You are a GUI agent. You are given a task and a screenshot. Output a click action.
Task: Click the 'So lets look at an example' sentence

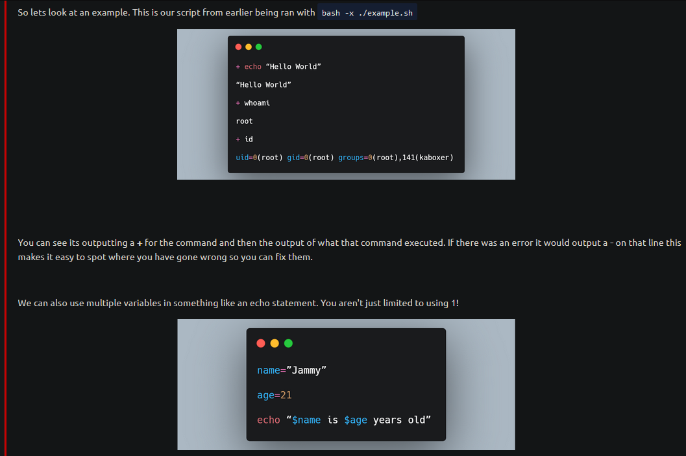166,12
